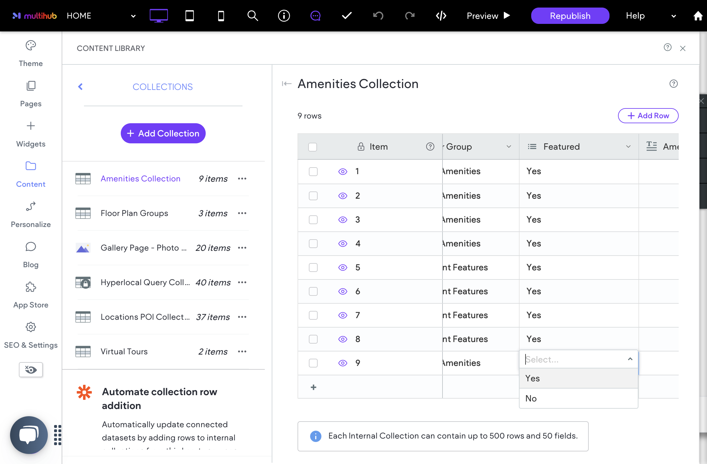Open the Personalize panel

31,215
